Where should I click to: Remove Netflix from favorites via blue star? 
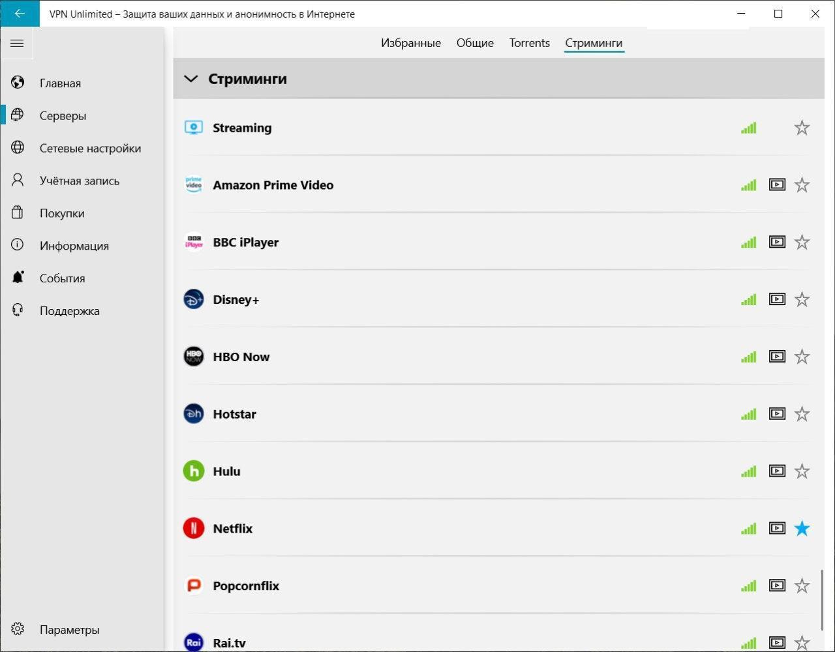(x=802, y=528)
